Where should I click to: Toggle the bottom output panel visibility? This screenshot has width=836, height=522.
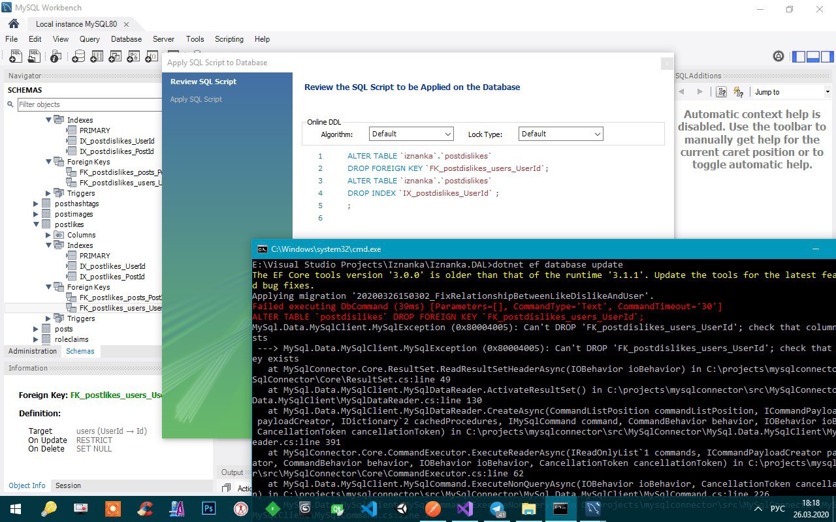tap(813, 57)
